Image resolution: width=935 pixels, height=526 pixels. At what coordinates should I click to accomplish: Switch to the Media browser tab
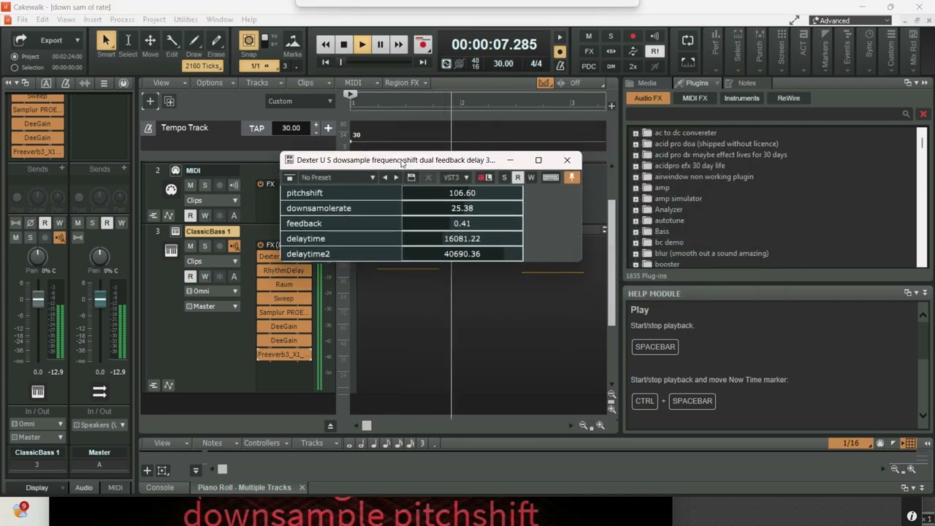point(646,83)
